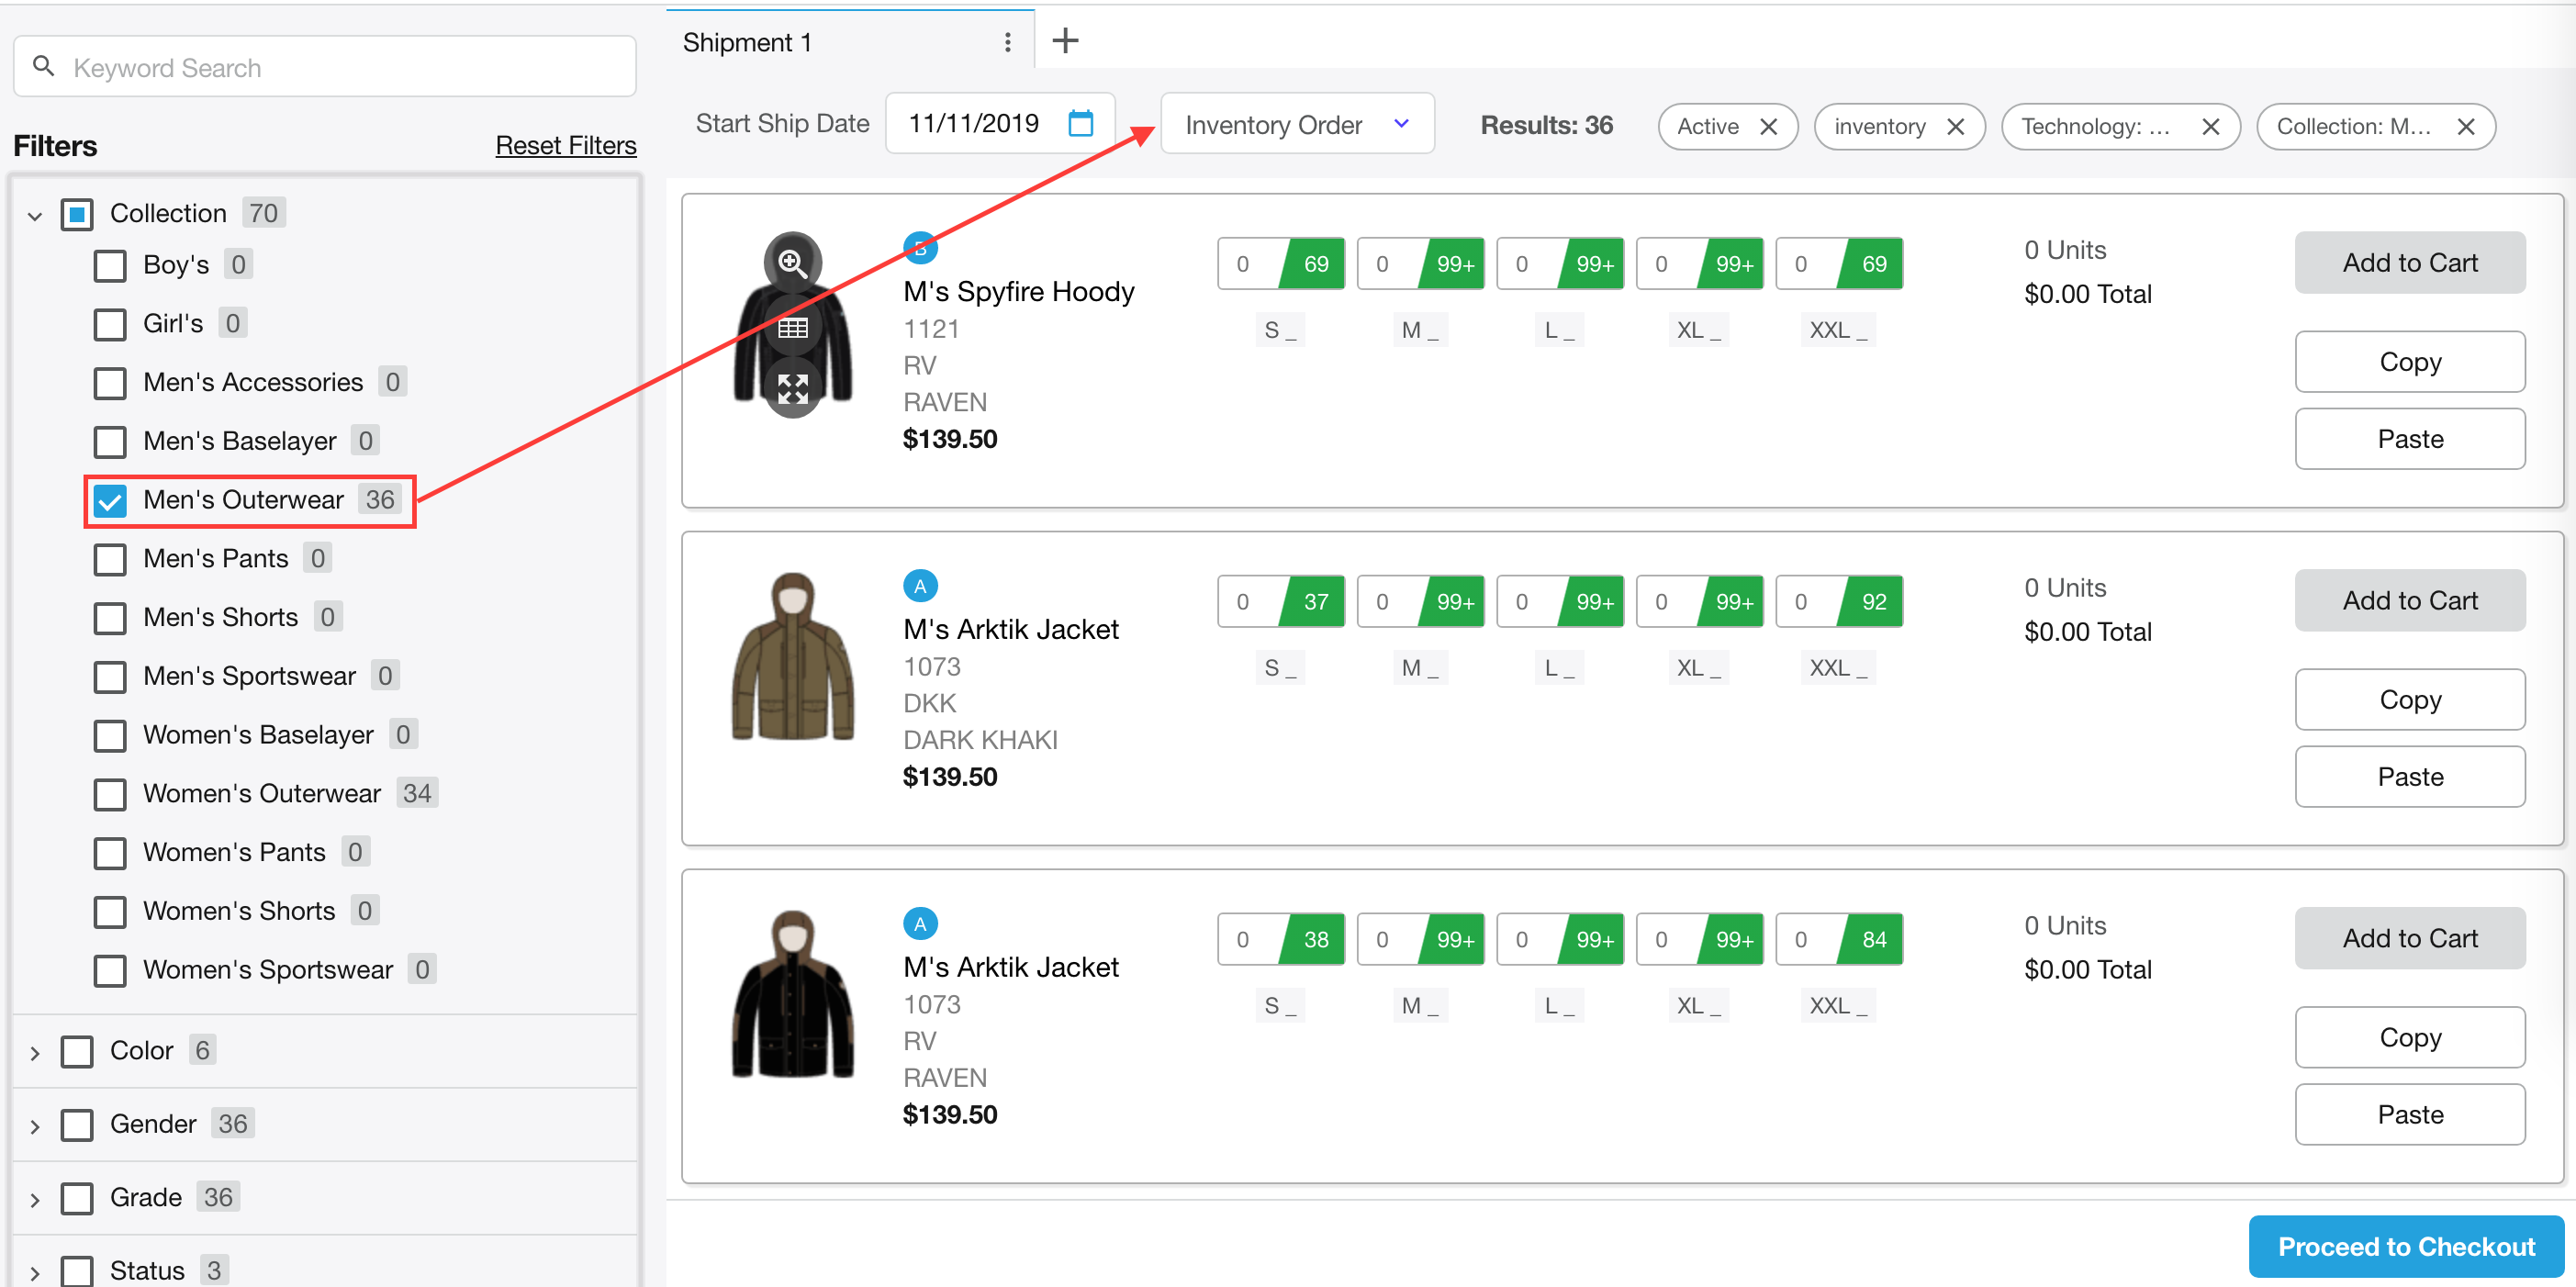Add M's Spyfire Hoody to cart
This screenshot has height=1287, width=2576.
tap(2409, 263)
